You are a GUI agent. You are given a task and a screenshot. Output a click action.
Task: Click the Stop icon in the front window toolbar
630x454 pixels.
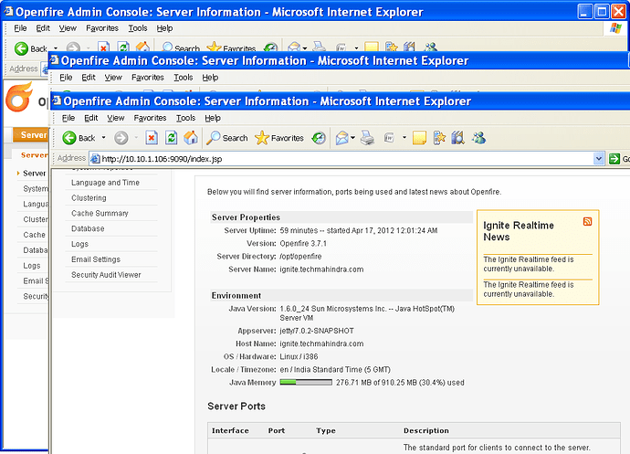point(151,138)
